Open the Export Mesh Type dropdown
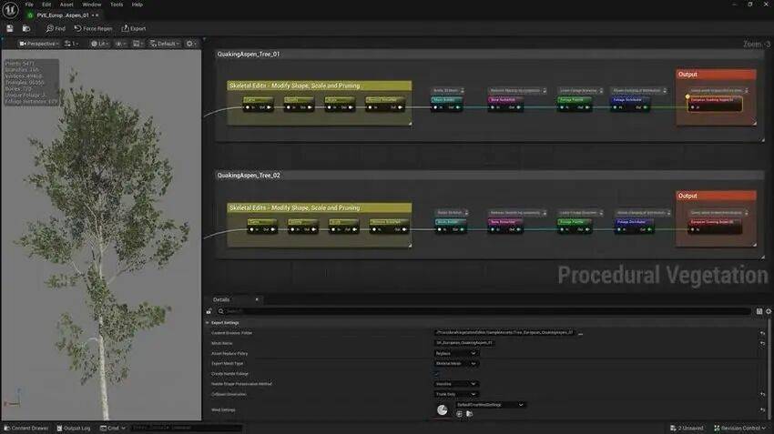 coord(456,363)
